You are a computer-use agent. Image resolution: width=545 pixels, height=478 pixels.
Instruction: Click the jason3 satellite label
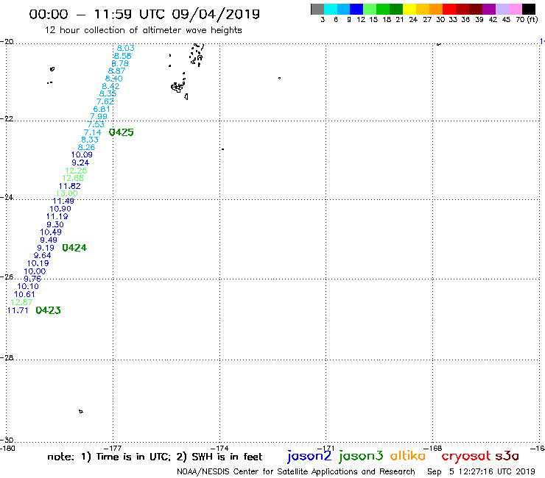(x=361, y=456)
